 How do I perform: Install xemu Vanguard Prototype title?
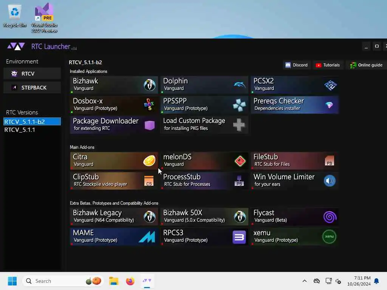click(x=262, y=233)
